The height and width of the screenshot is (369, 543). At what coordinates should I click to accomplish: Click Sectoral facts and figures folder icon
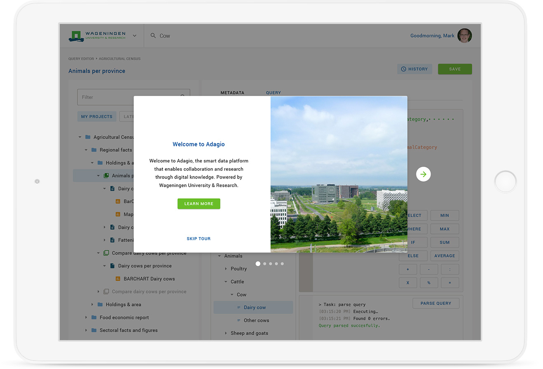[x=94, y=330]
